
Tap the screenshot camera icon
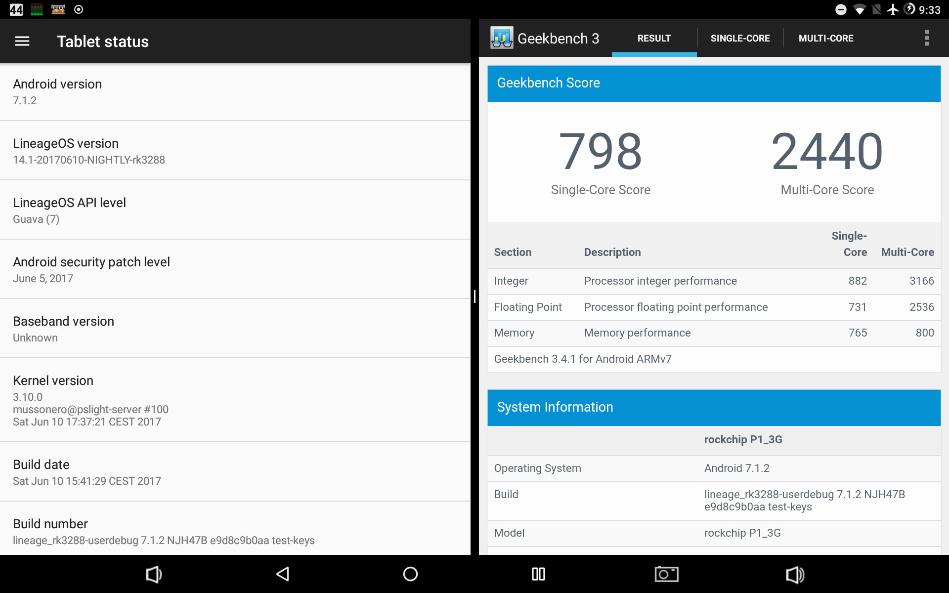click(x=666, y=574)
